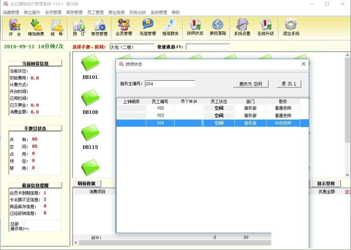Click the 员工状态 column header
This screenshot has width=351, height=250.
[x=219, y=102]
